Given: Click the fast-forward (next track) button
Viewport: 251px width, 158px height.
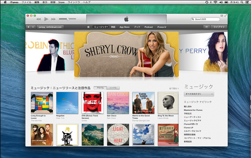Looking at the screenshot, I should click(53, 19).
